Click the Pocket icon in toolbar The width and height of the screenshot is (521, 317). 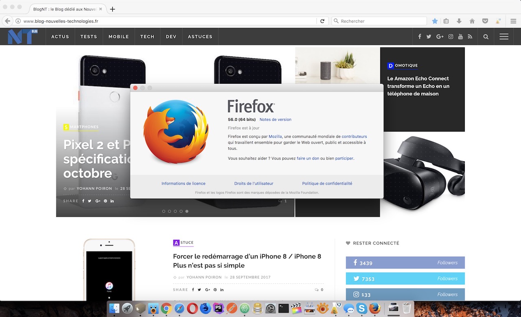point(485,21)
